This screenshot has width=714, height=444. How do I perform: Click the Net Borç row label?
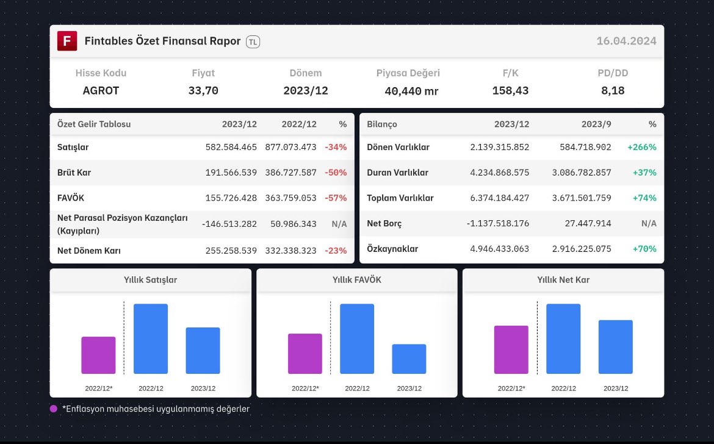384,223
